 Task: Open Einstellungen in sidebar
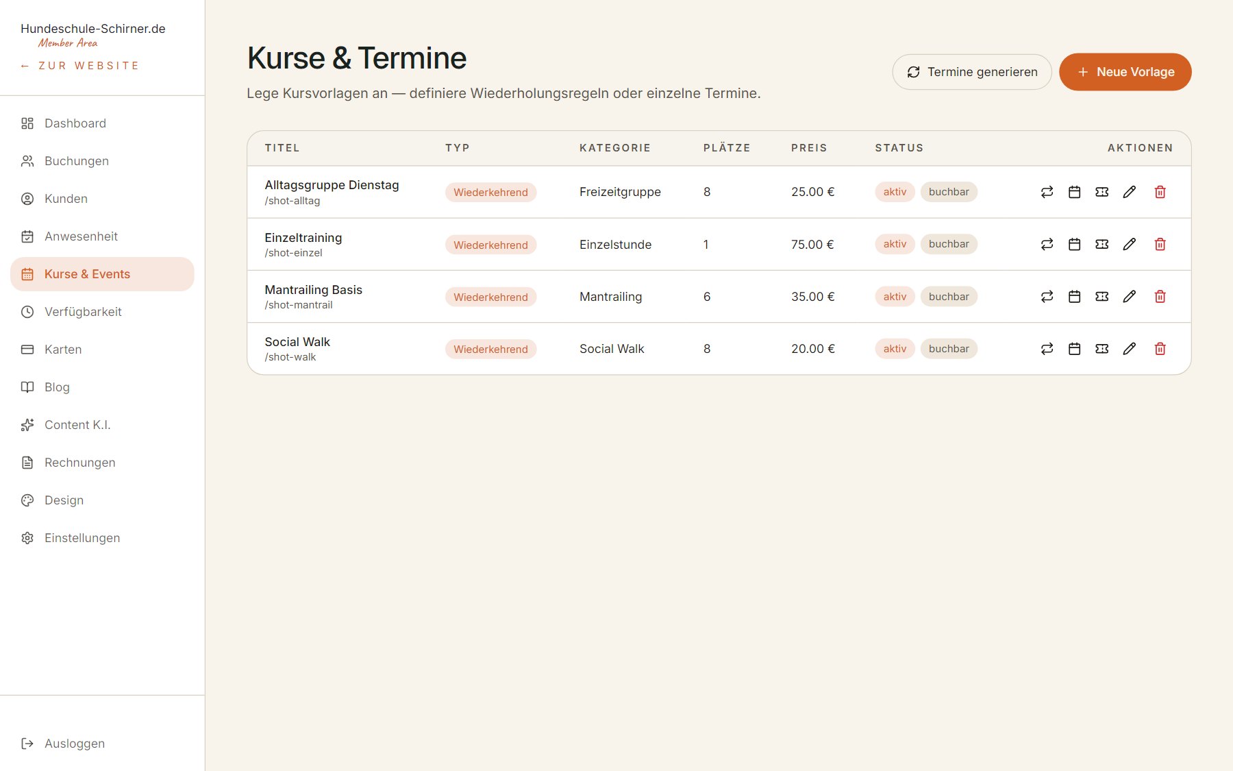click(102, 538)
